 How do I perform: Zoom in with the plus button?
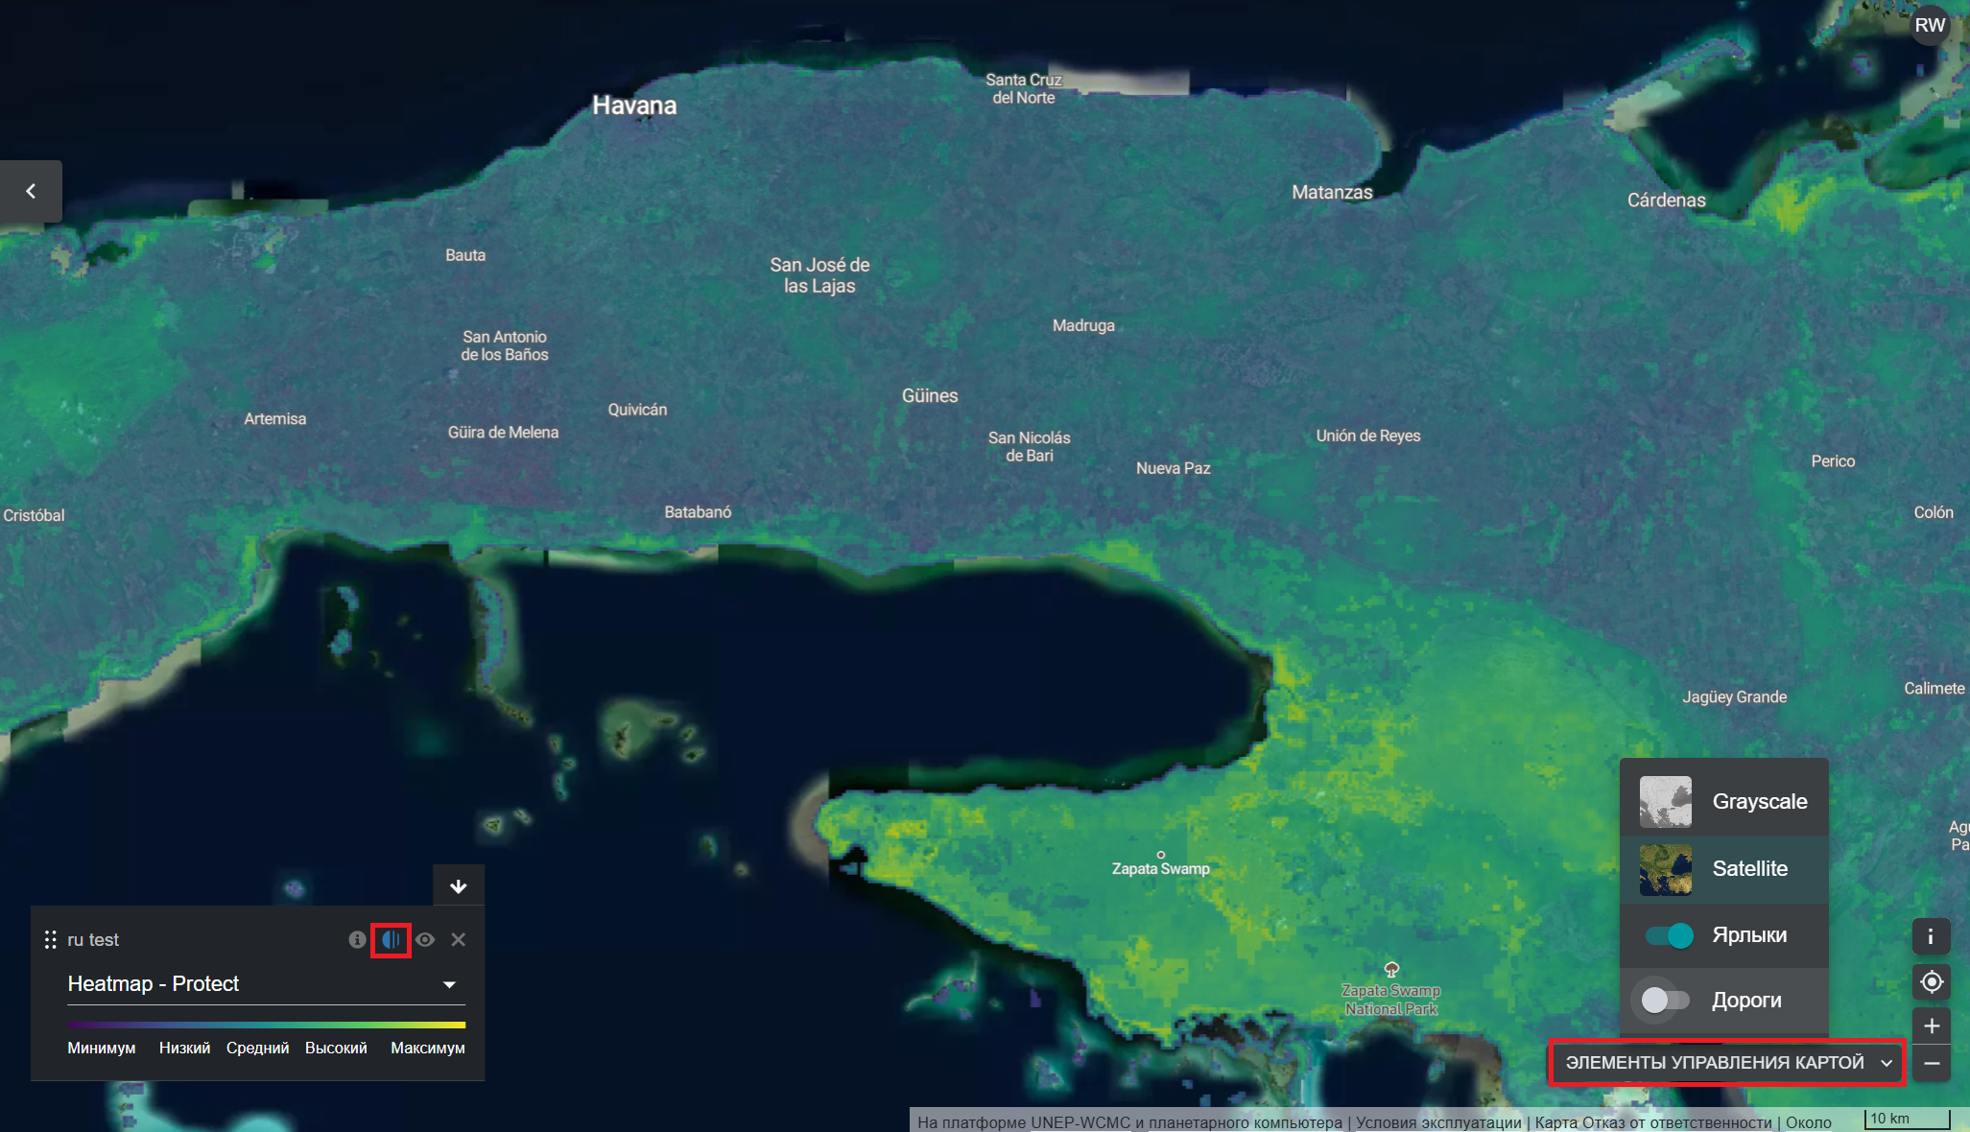[1931, 1026]
